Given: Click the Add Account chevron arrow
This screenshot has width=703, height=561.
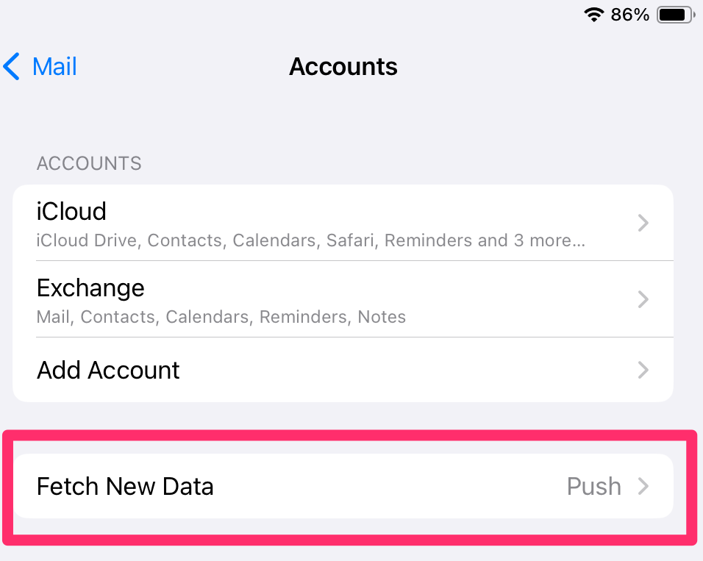Looking at the screenshot, I should [x=643, y=370].
